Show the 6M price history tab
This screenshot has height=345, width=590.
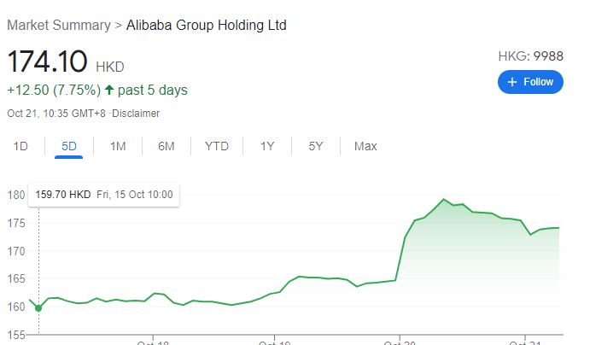[x=166, y=146]
